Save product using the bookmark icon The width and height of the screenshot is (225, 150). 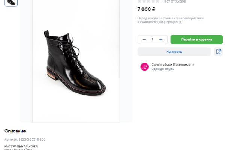[x=218, y=52]
